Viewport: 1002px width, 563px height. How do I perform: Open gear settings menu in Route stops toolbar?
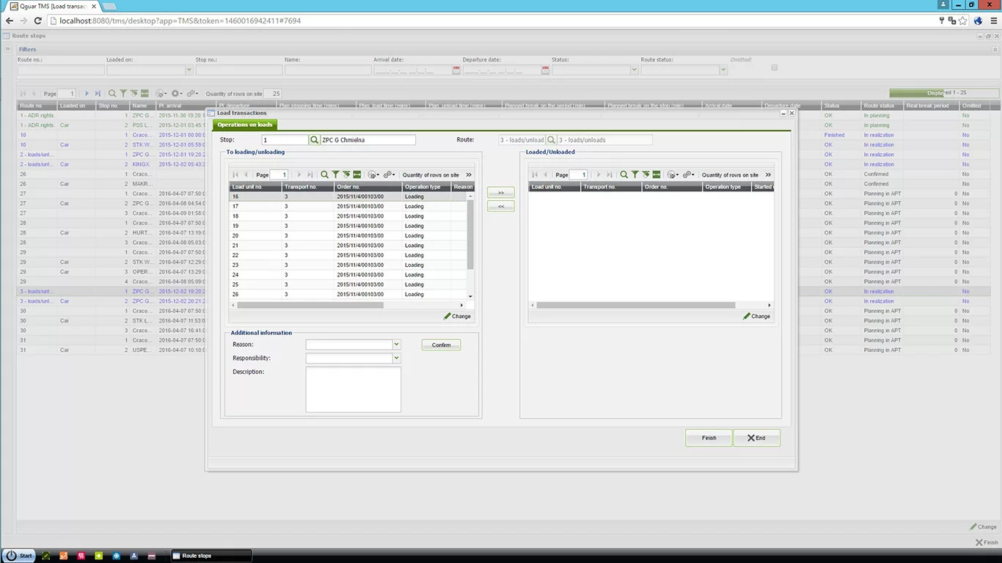tap(176, 94)
